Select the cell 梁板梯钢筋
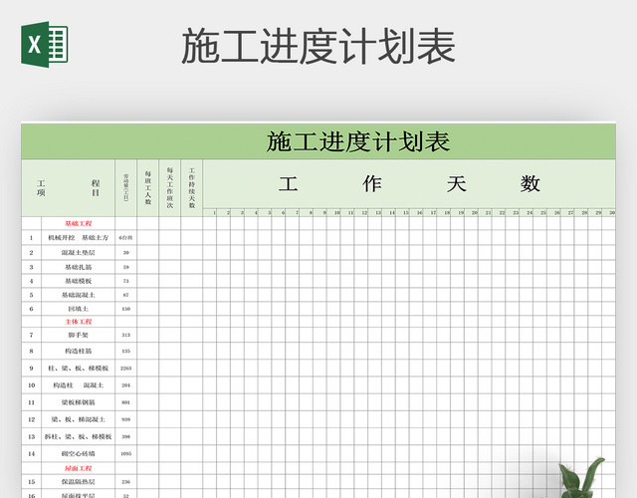 point(79,402)
